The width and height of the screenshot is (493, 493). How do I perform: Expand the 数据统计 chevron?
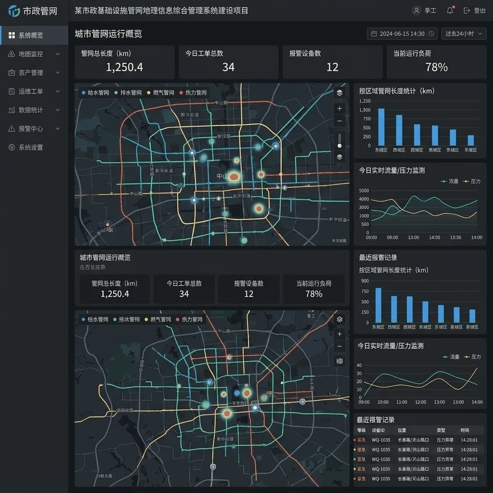(x=58, y=110)
